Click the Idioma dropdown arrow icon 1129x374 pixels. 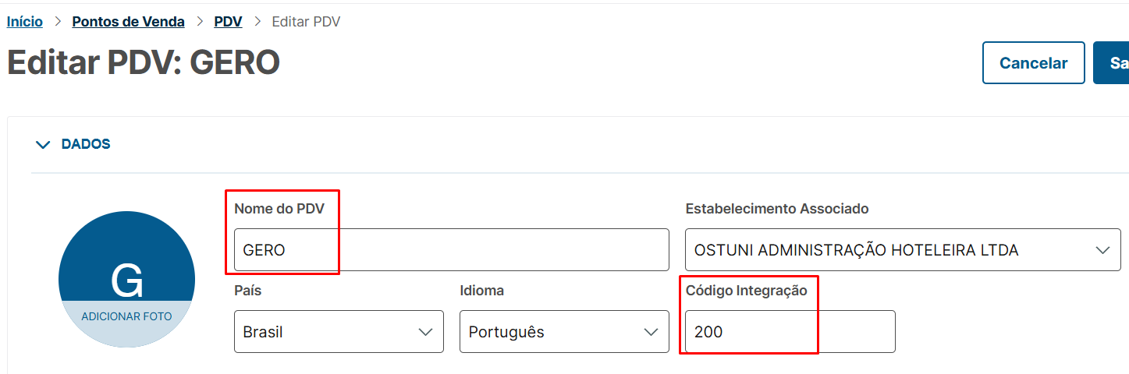click(x=651, y=332)
